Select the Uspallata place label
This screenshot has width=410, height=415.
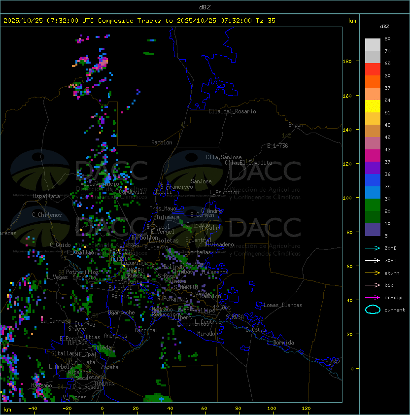46,196
